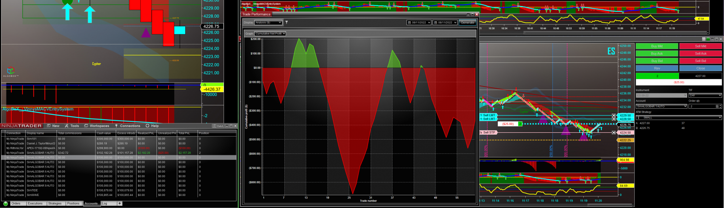Sort by Total commissions column header
724x208 pixels.
75,133
